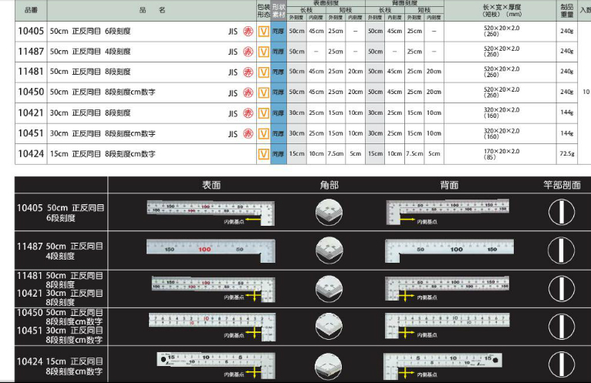Select the 背面 column header in the dark table
The height and width of the screenshot is (383, 591).
coord(449,185)
